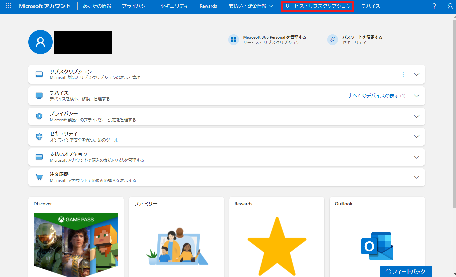Viewport: 456px width, 277px height.
Task: Expand the プライバシー section chevron
Action: pos(416,116)
